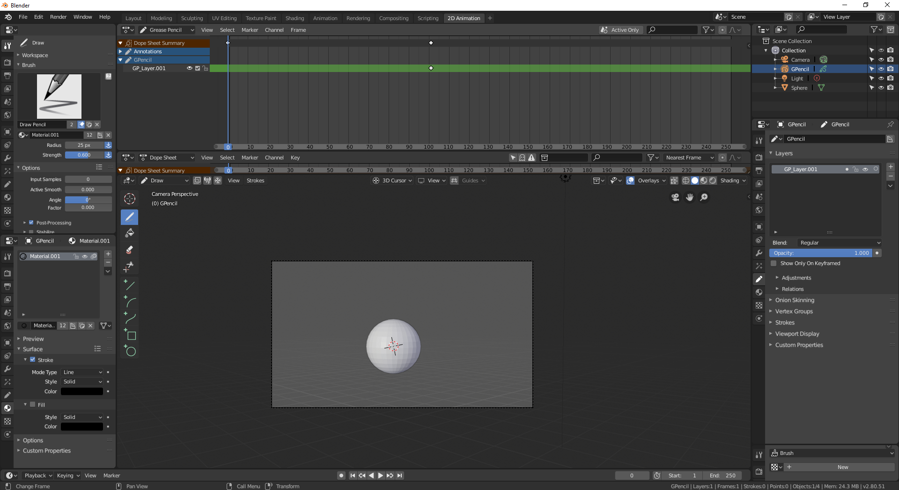
Task: Select the Line primitive tool
Action: click(130, 285)
